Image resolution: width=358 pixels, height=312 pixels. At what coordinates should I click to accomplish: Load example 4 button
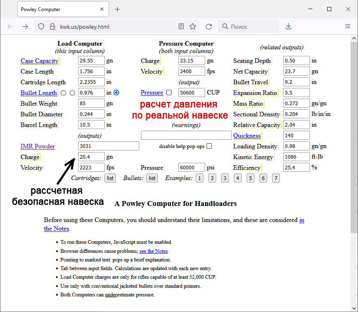[238, 178]
